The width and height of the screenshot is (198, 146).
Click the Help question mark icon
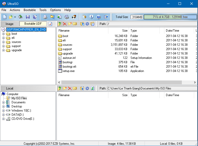tap(99, 17)
